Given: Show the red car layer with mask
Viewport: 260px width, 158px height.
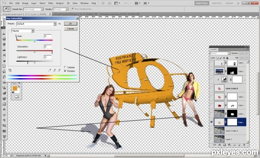Looking at the screenshot, I should [211, 105].
